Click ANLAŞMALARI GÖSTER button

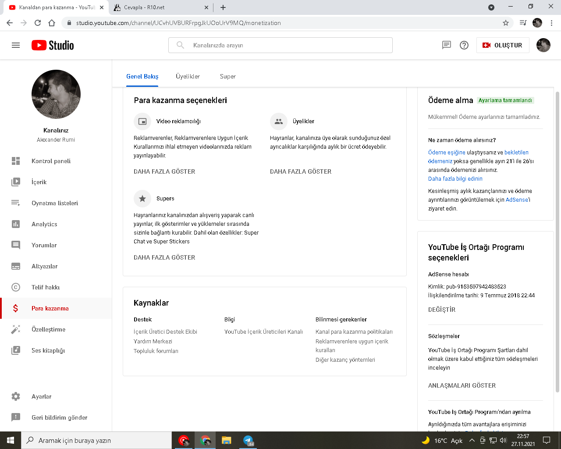click(462, 385)
